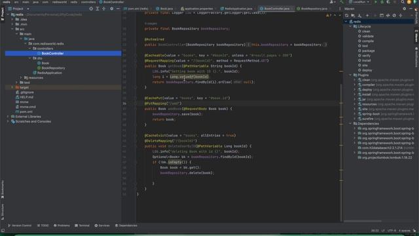Click Maven panel horizontal scrollbar
This screenshot has height=236, width=419.
(x=363, y=221)
